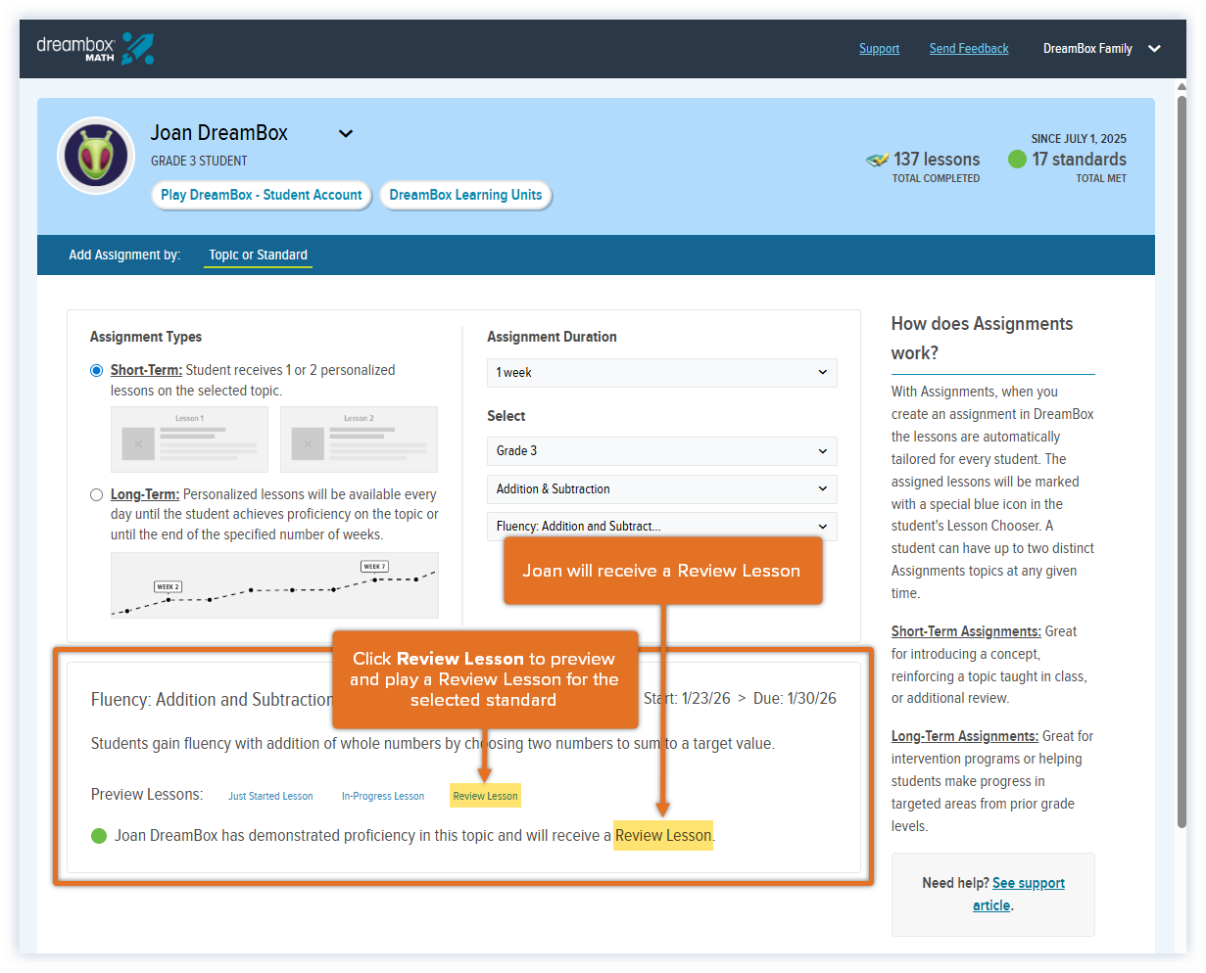Open the Fluency: Addition and Subtract... dropdown

coord(662,526)
